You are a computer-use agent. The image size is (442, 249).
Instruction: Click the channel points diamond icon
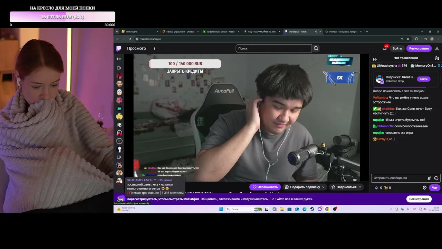tap(376, 188)
